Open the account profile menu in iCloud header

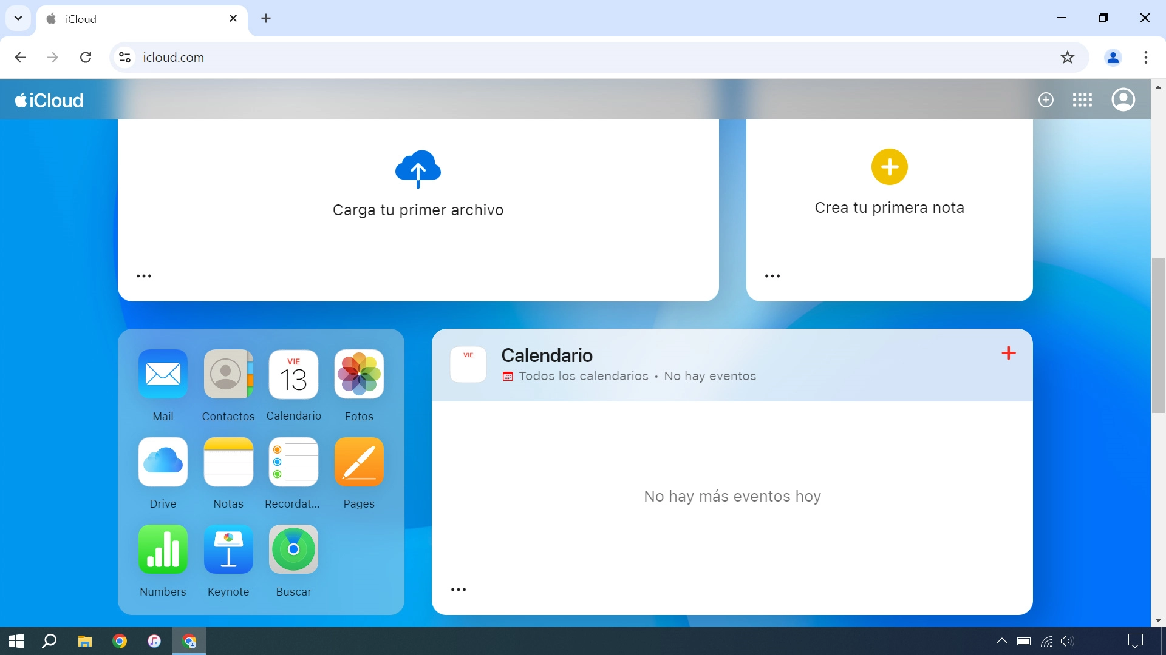coord(1123,100)
